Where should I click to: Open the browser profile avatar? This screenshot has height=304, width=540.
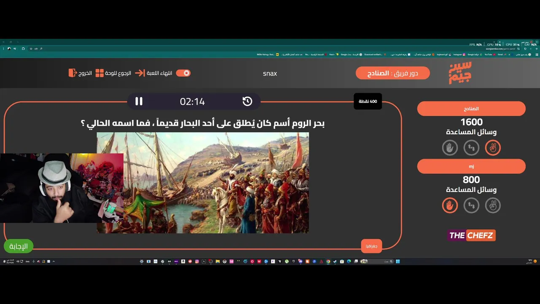click(9, 49)
